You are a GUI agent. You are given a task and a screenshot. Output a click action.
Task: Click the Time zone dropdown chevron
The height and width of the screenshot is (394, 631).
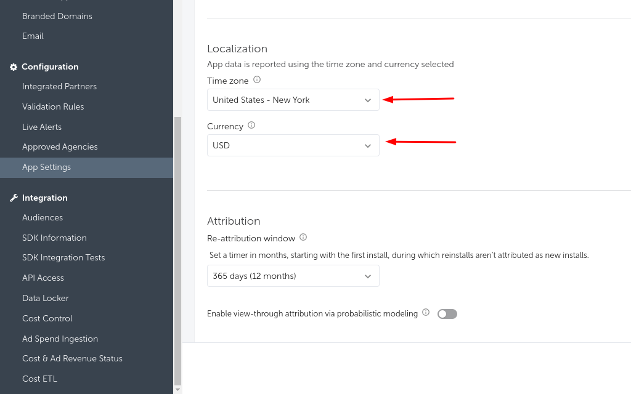coord(368,99)
